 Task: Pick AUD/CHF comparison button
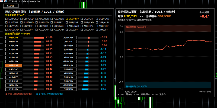pos(14,58)
